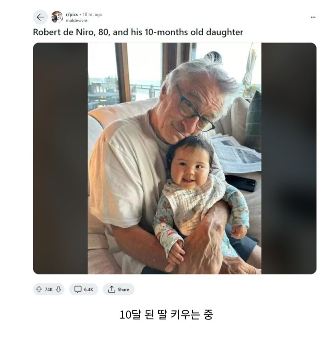Click the 6.4K comments count
Viewport: 332px width, 340px height.
(89, 289)
